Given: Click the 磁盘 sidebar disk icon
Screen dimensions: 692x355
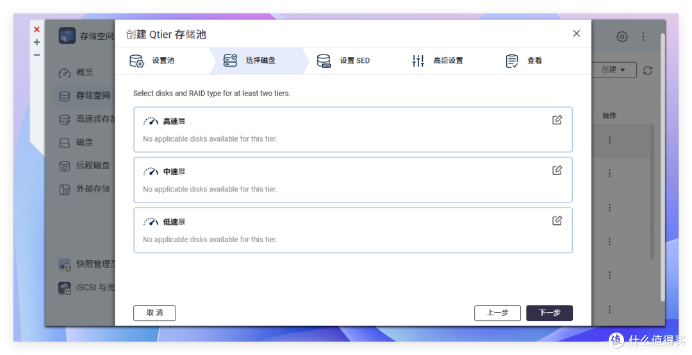Looking at the screenshot, I should [x=65, y=143].
